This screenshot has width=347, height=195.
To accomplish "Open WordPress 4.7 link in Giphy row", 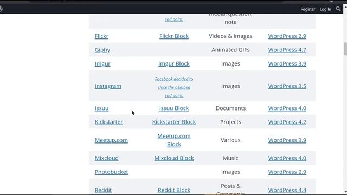I will click(287, 50).
